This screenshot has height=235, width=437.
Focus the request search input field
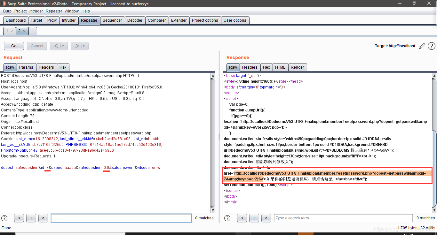click(x=121, y=218)
